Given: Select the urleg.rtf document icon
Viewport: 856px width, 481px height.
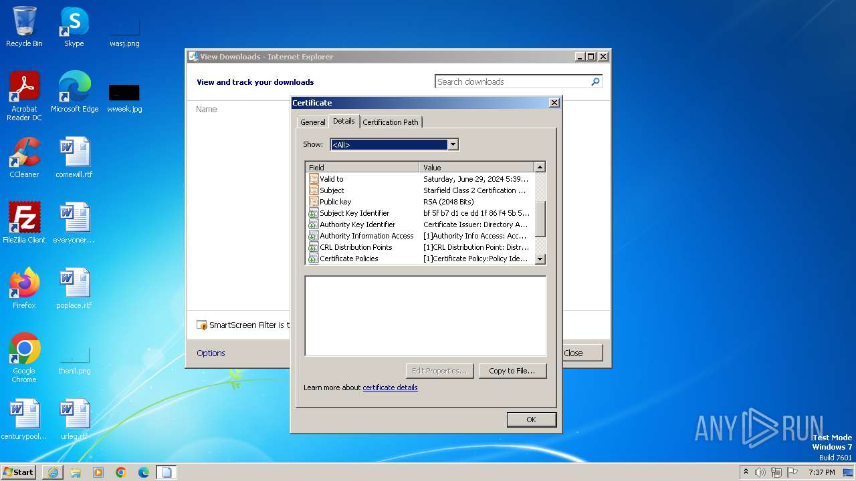Looking at the screenshot, I should (x=74, y=420).
